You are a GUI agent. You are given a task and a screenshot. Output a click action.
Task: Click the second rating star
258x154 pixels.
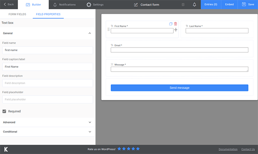(x=124, y=149)
